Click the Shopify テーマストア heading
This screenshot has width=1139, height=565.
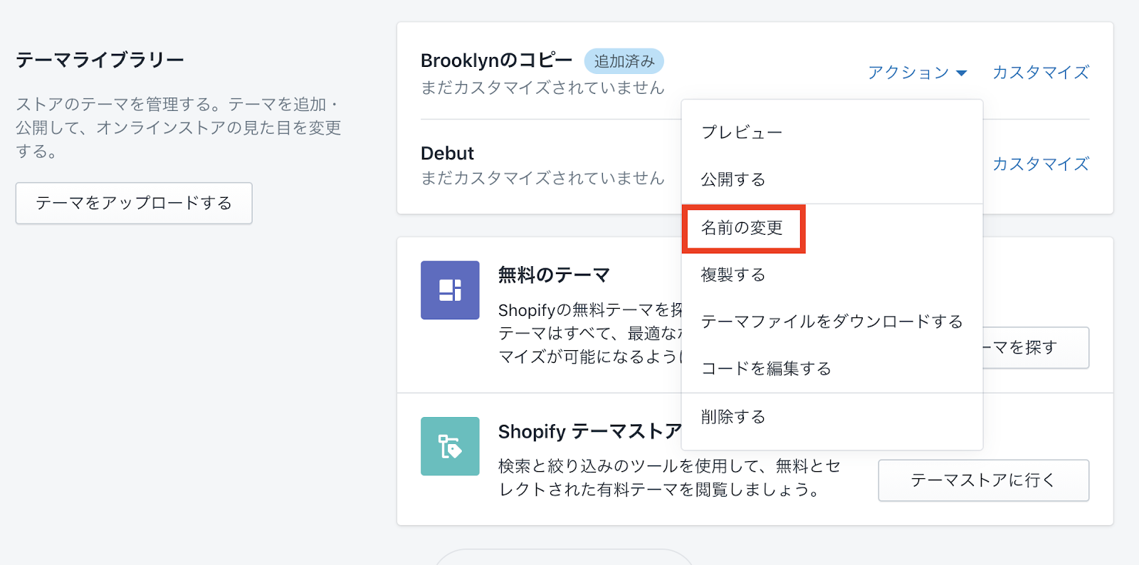(589, 432)
